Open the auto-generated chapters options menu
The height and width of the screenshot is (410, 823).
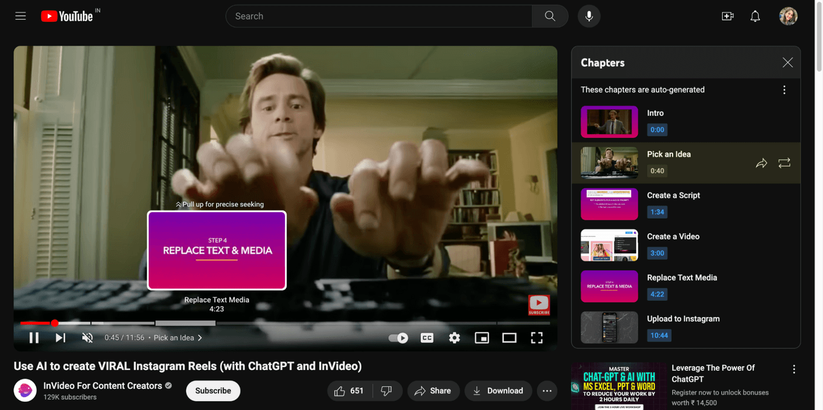point(784,89)
